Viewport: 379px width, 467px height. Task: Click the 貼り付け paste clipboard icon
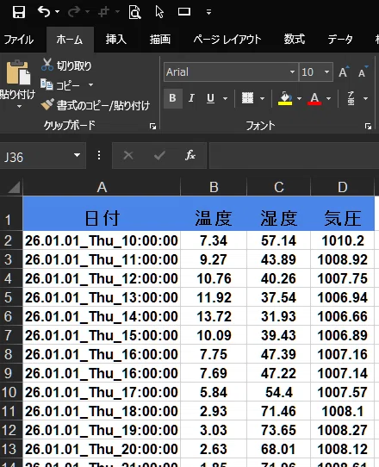tap(18, 72)
